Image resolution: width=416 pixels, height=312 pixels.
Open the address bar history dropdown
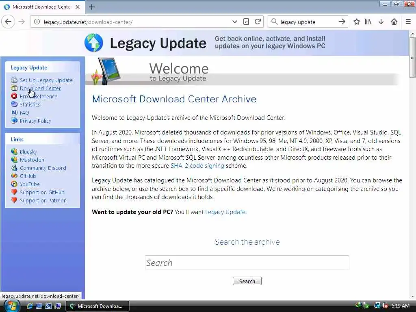pos(234,22)
